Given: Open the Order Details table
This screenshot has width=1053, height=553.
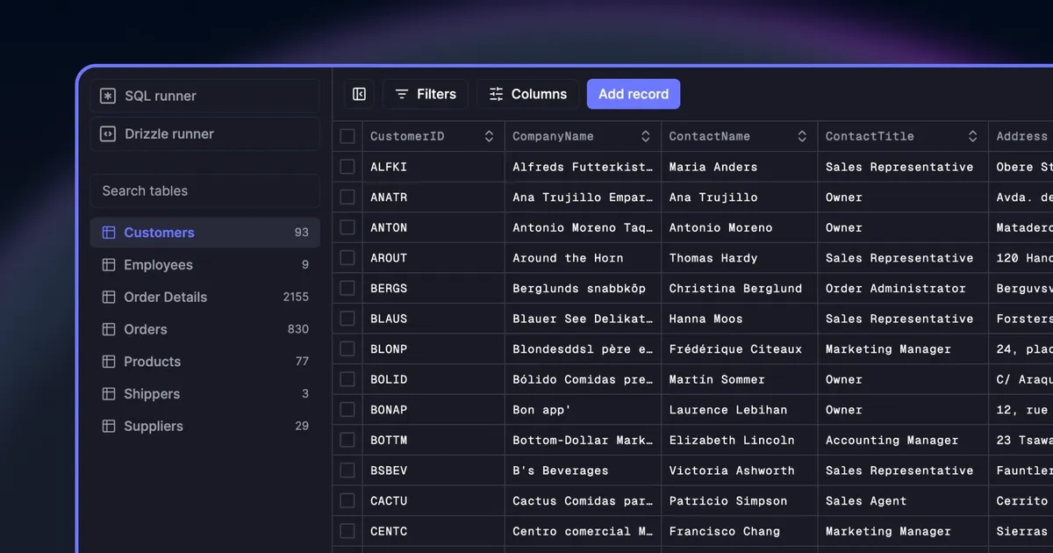Looking at the screenshot, I should (204, 297).
